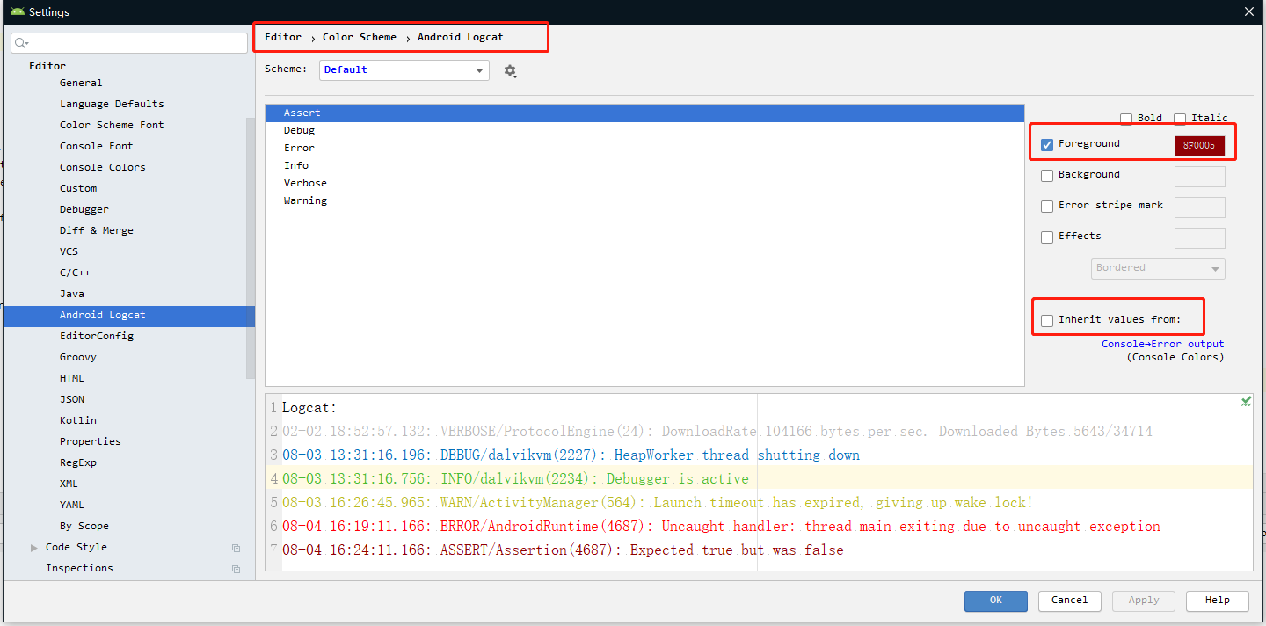Select Android Logcat in the settings tree
This screenshot has height=626, width=1266.
tap(128, 315)
